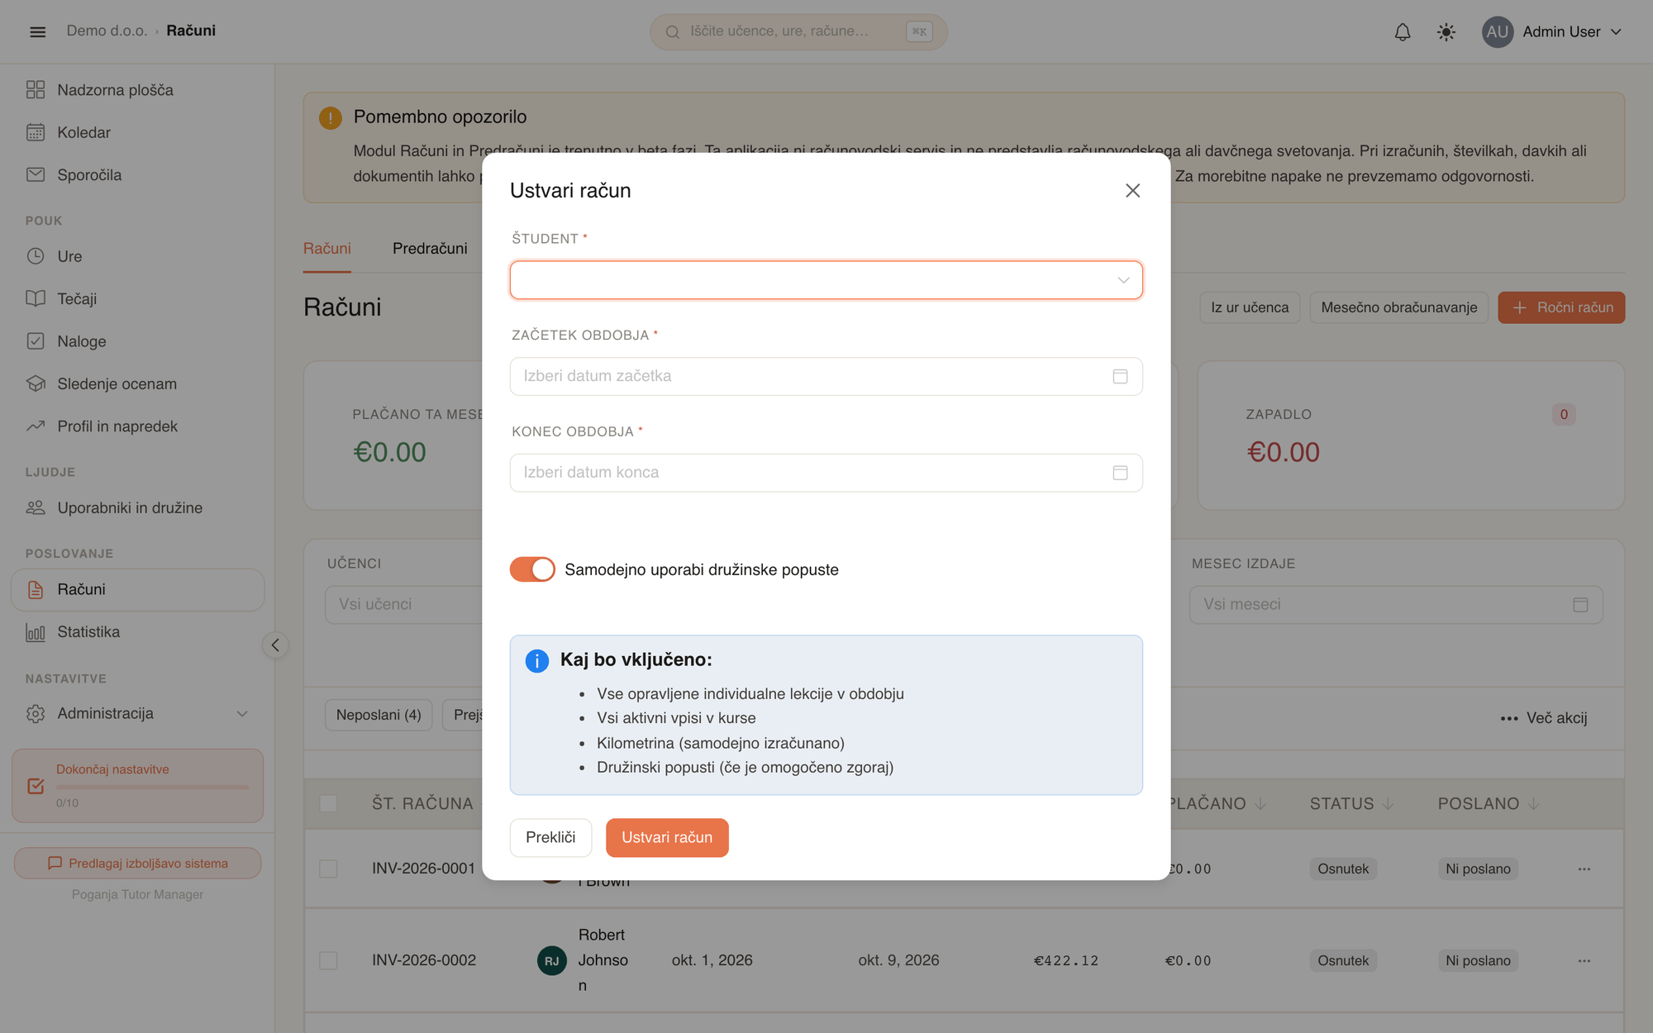Click the hamburger menu icon
Screen dimensions: 1653x1033
point(37,31)
